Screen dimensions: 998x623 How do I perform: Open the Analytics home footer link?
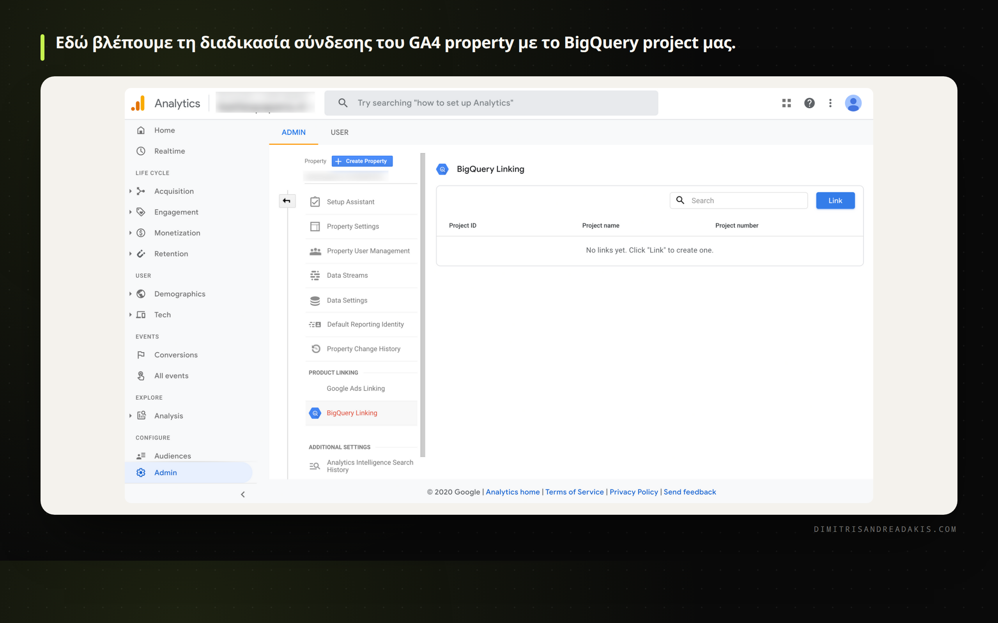(x=513, y=492)
